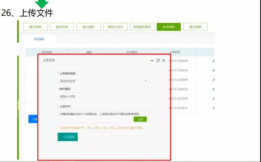Go to the 核心团队 tab
The width and height of the screenshot is (261, 162).
click(x=89, y=27)
